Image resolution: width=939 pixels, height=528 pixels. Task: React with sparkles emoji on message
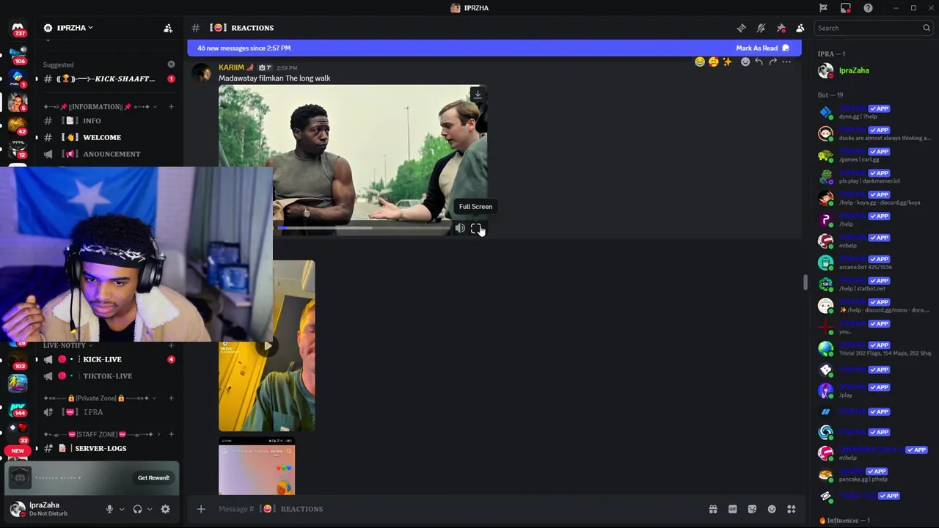click(x=727, y=62)
